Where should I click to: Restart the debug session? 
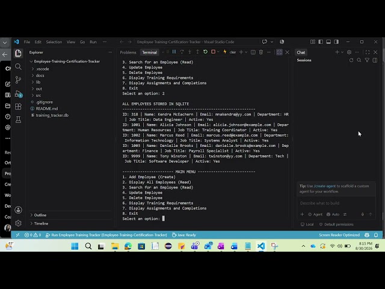[x=205, y=52]
